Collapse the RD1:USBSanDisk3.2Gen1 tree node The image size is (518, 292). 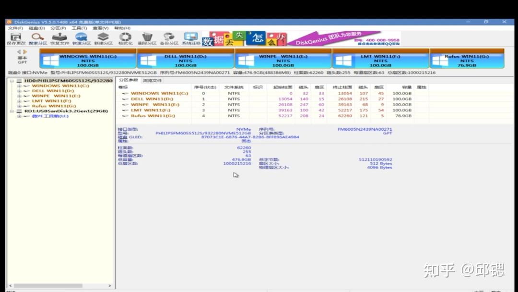coord(12,111)
